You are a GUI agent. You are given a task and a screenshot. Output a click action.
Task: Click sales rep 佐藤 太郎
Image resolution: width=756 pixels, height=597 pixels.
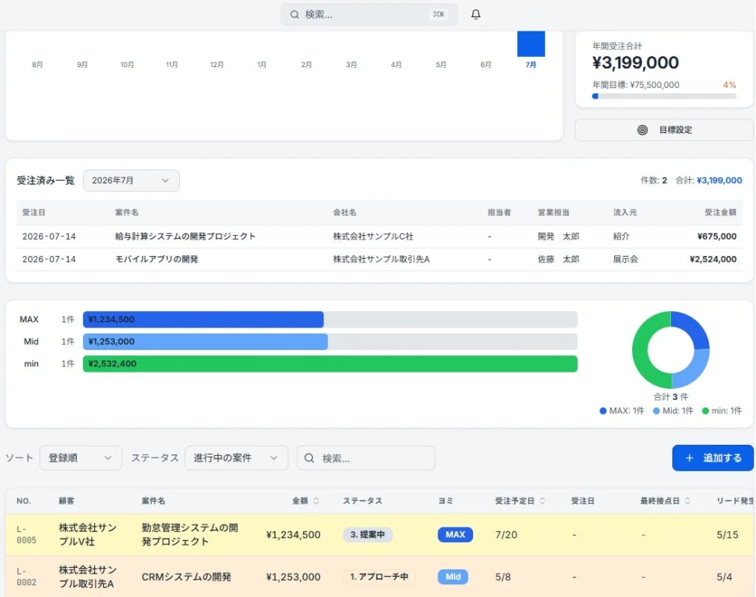click(558, 260)
